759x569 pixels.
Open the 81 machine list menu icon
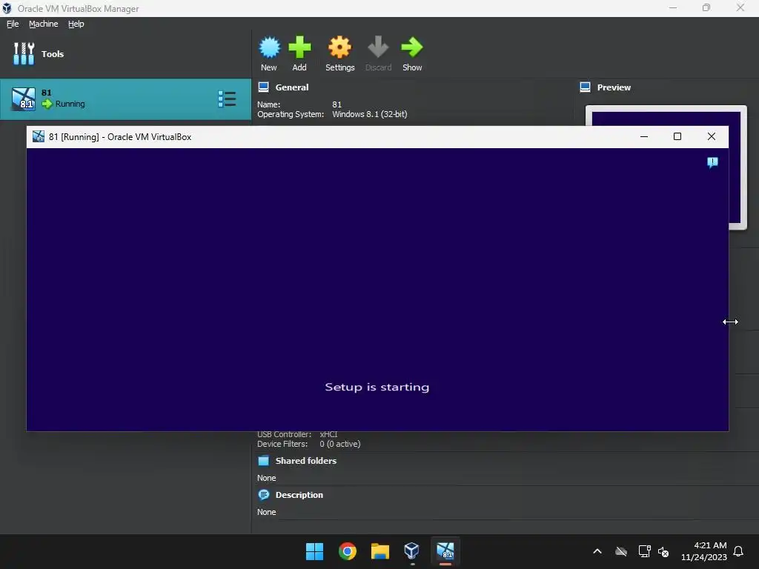[x=227, y=99]
